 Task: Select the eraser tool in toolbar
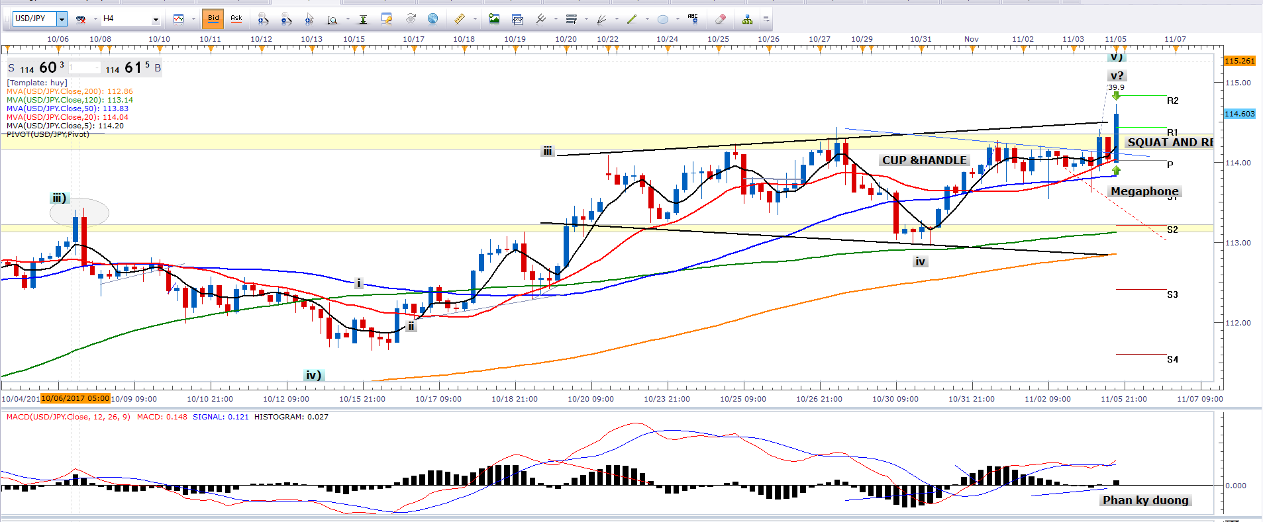point(721,19)
